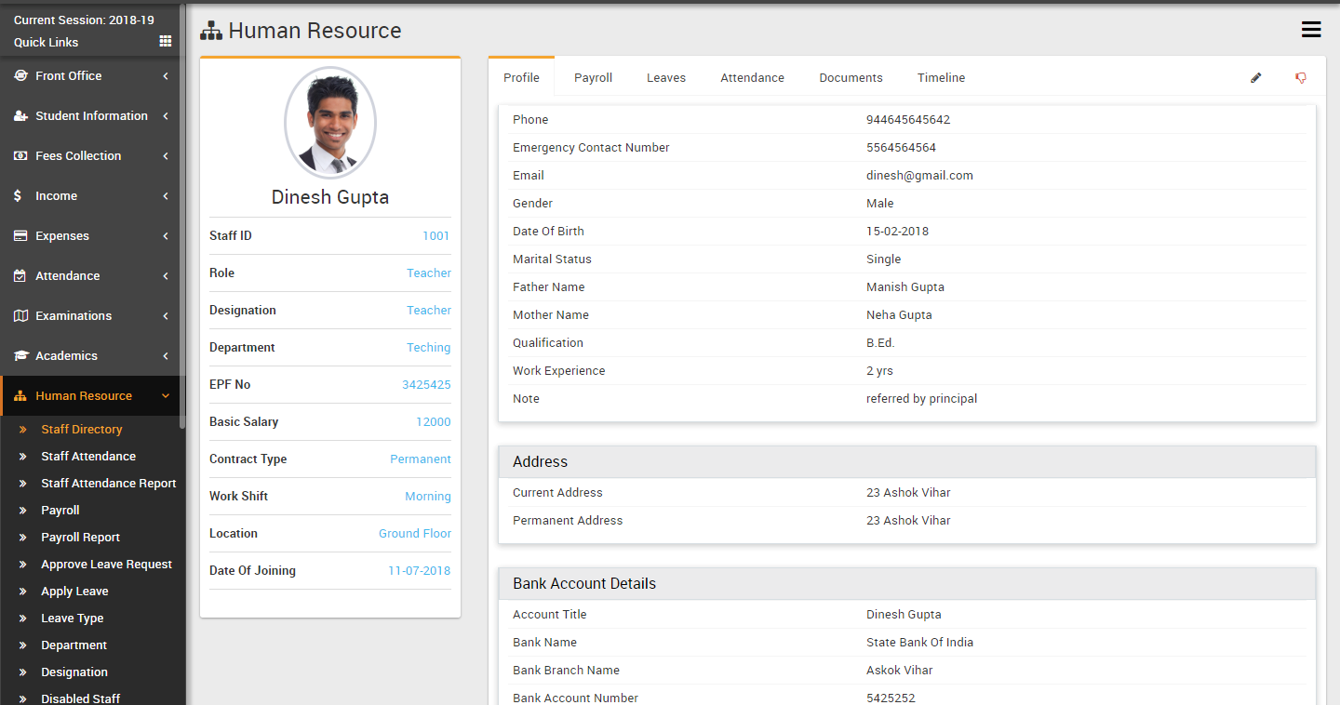The height and width of the screenshot is (705, 1340).
Task: Click the pencil edit staff icon
Action: coord(1255,78)
